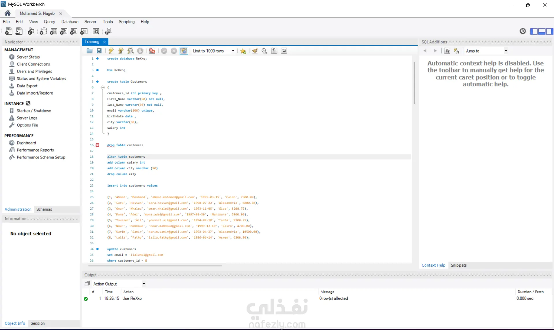
Task: Open Data Import/Restore
Action: point(35,93)
